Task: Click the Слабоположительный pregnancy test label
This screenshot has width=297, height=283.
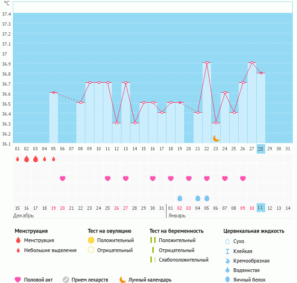Action: click(184, 260)
